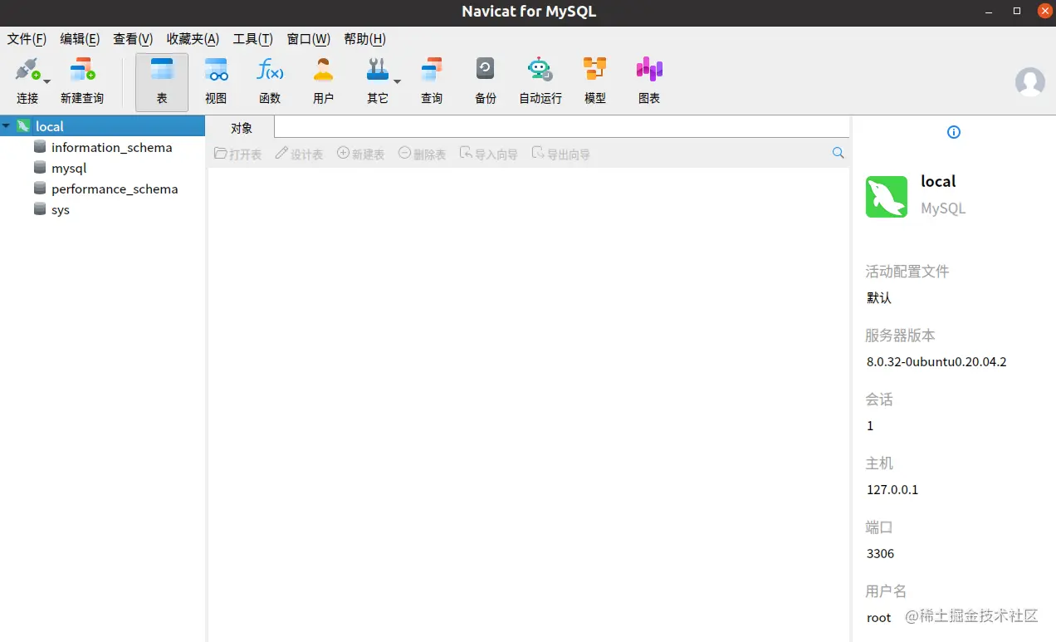Collapse the local connection tree arrow
Screen dimensions: 1056x642
(7, 126)
